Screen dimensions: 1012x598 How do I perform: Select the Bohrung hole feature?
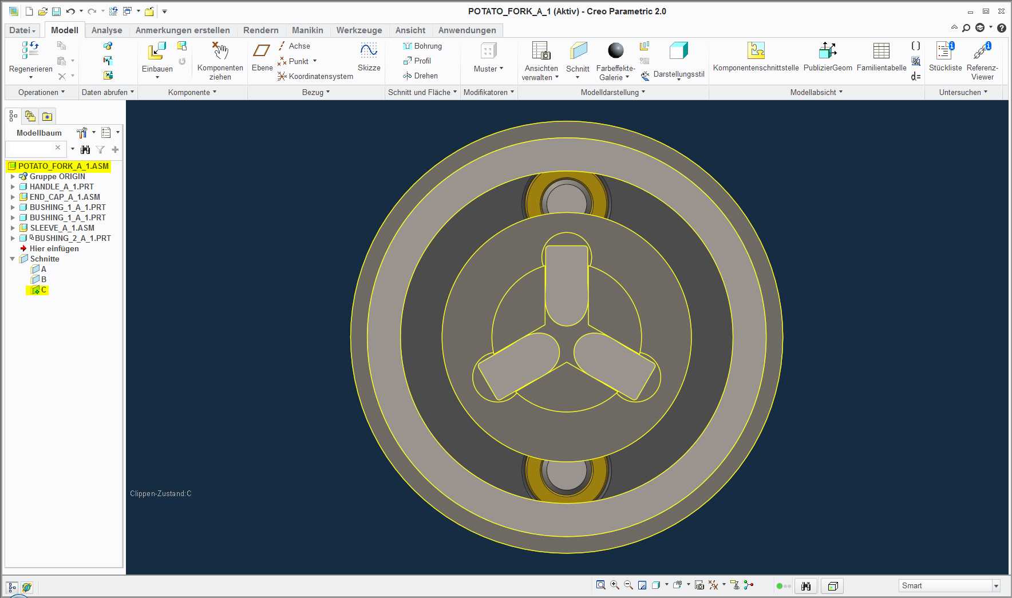click(422, 46)
